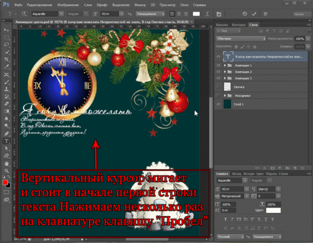The width and height of the screenshot is (313, 243).
Task: Hide the Анимация 1 group
Action: coord(218,65)
